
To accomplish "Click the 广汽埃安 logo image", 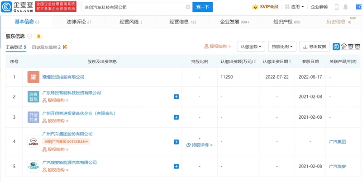I will click(33, 166).
